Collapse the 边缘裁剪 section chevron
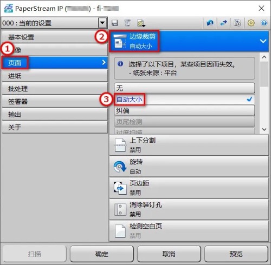The height and width of the screenshot is (265, 271). tap(263, 41)
